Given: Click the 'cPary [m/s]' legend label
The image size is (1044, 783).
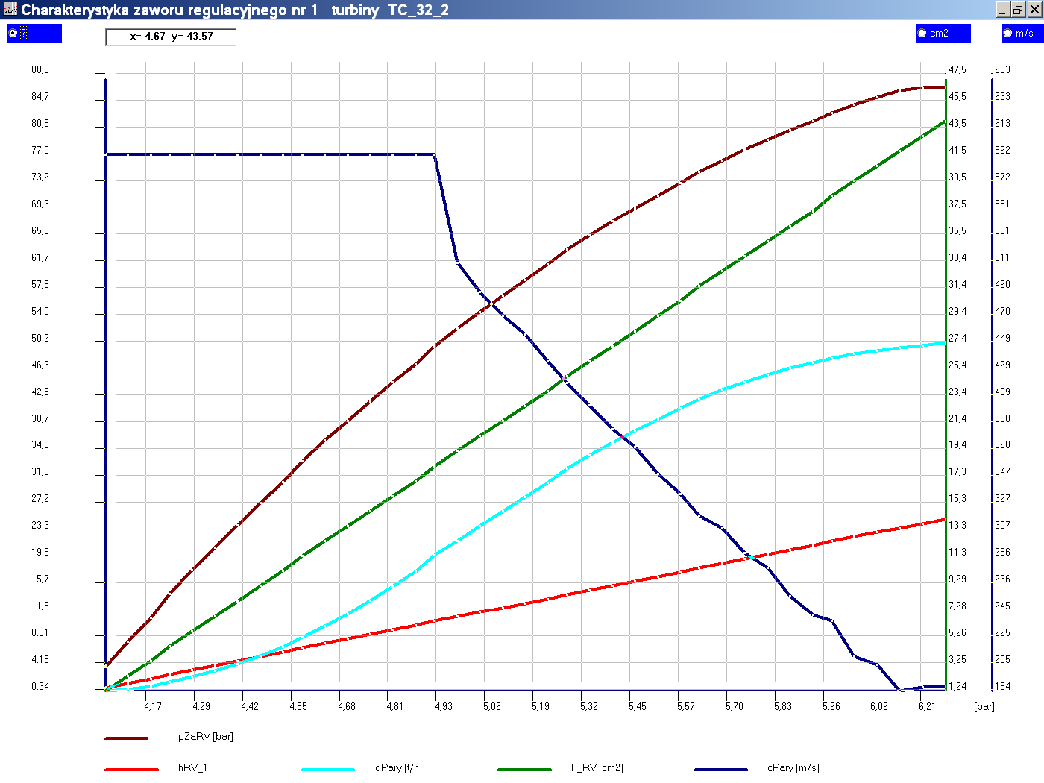Looking at the screenshot, I should (793, 768).
